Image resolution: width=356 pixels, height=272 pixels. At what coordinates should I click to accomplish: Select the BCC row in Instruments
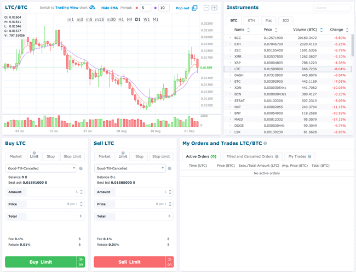click(x=288, y=38)
